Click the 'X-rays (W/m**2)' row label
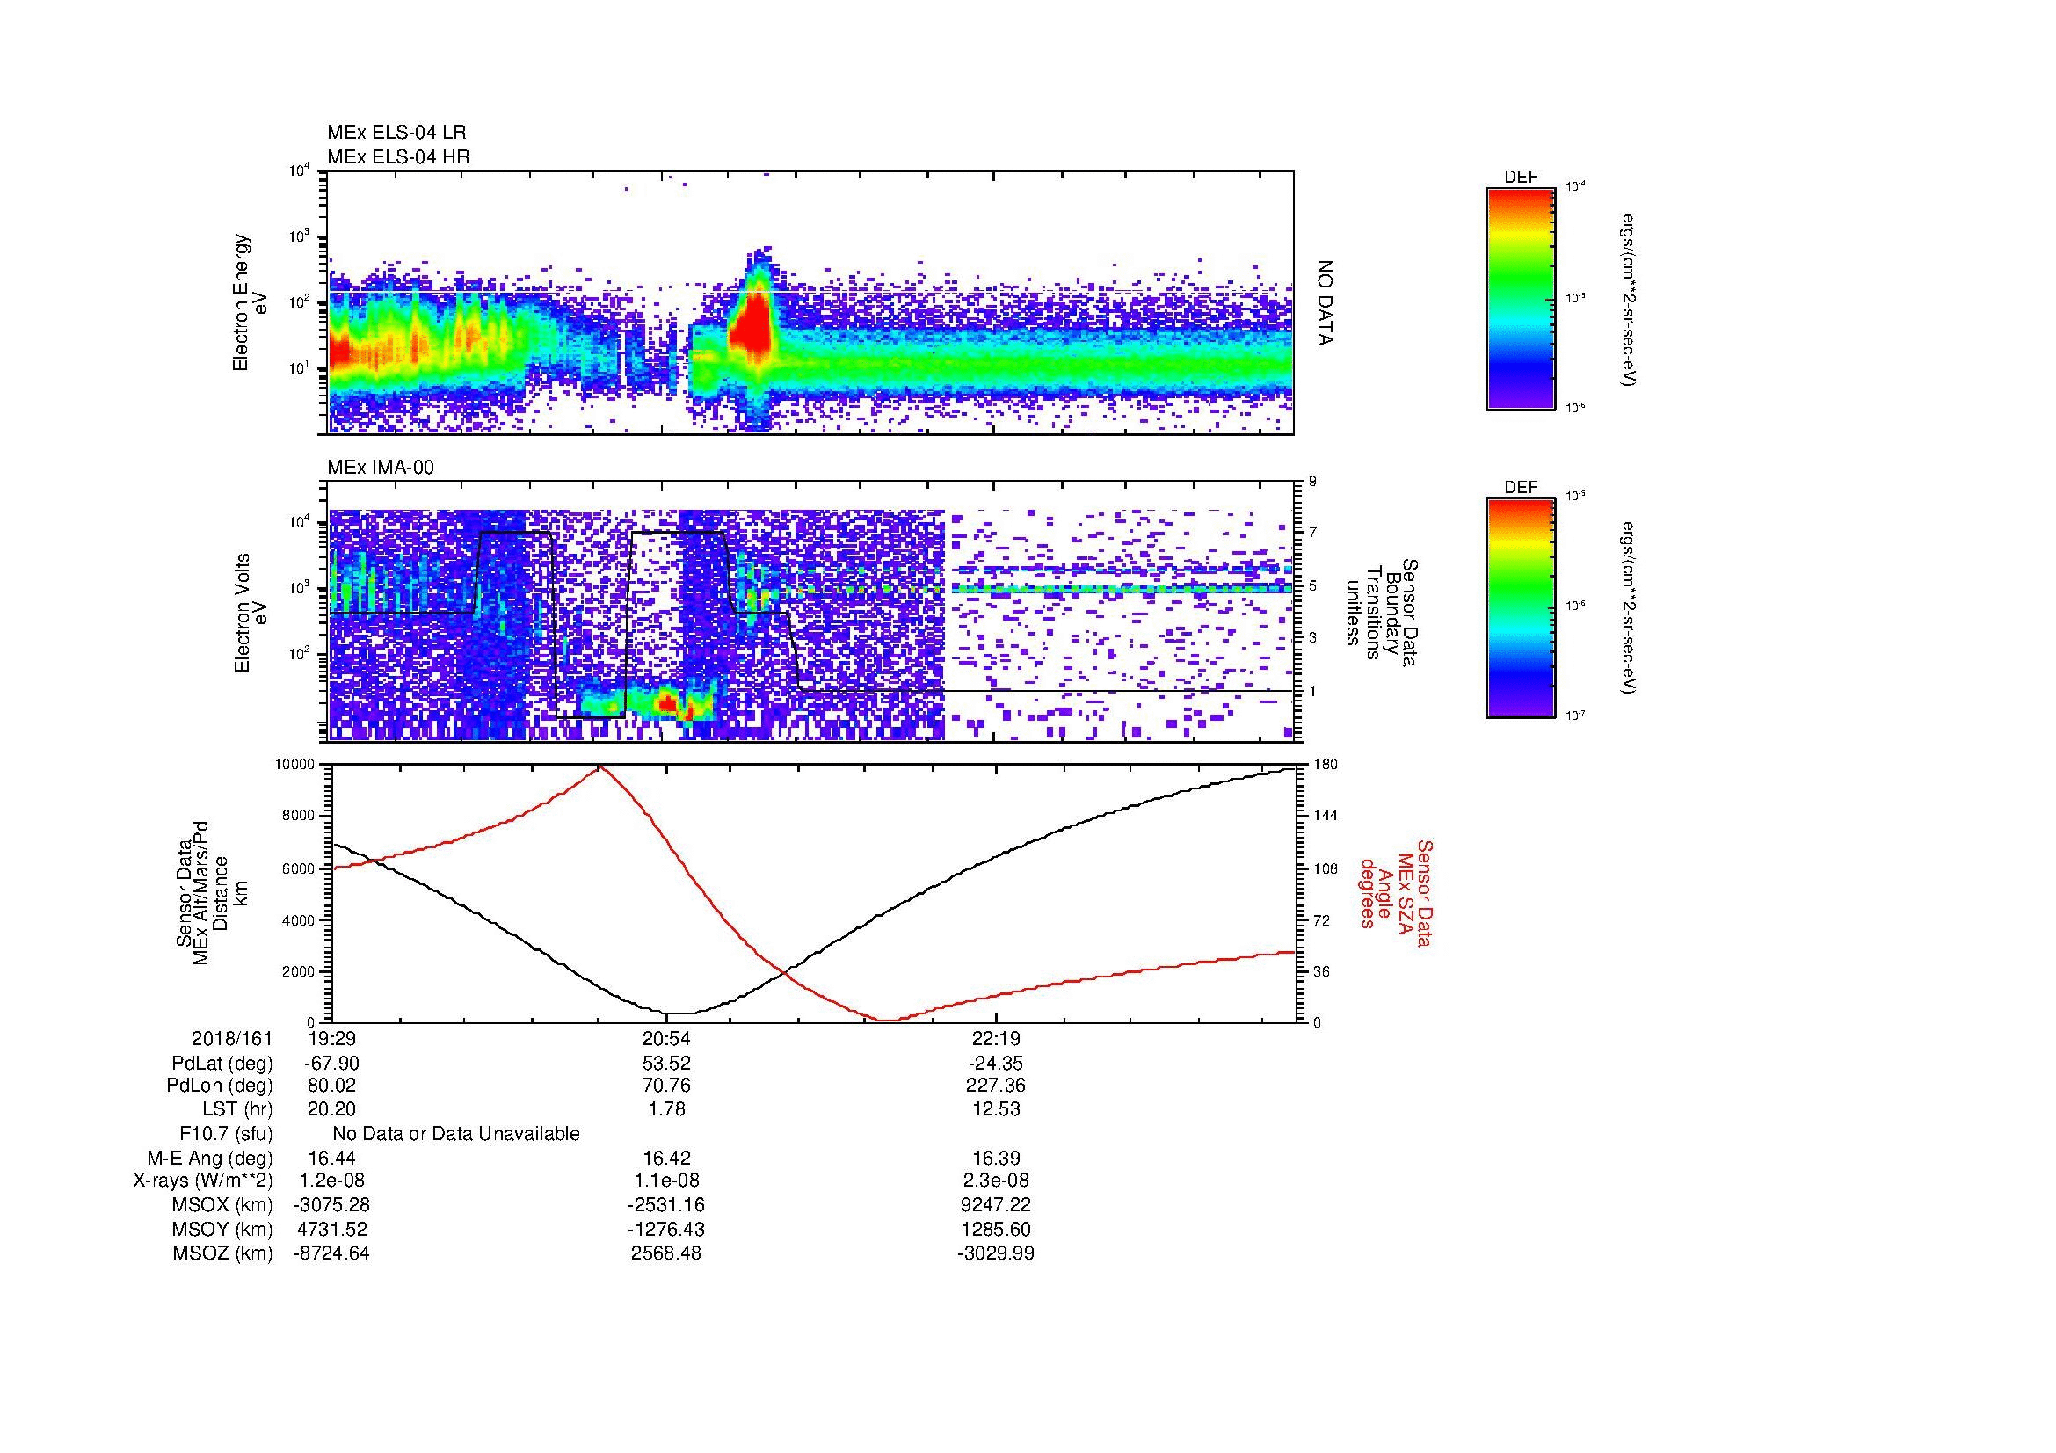The height and width of the screenshot is (1453, 2056). [x=202, y=1181]
